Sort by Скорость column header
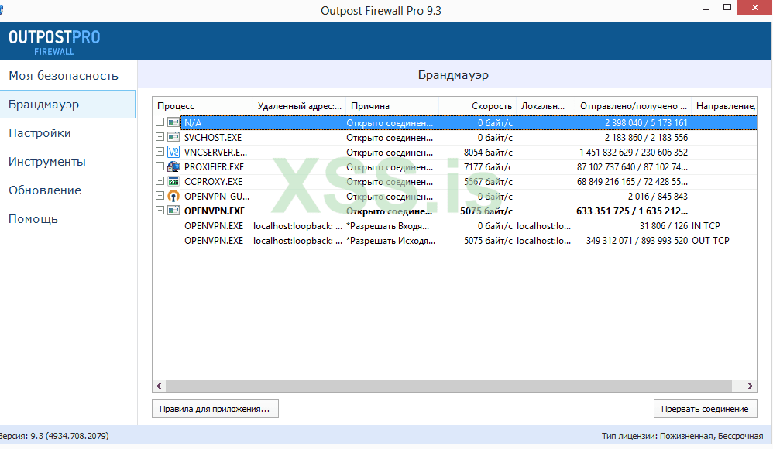This screenshot has width=773, height=449. pyautogui.click(x=477, y=106)
